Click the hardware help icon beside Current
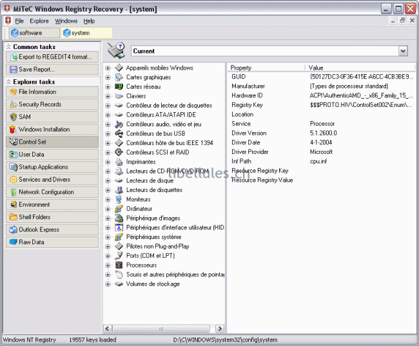This screenshot has width=419, height=346. 116,50
